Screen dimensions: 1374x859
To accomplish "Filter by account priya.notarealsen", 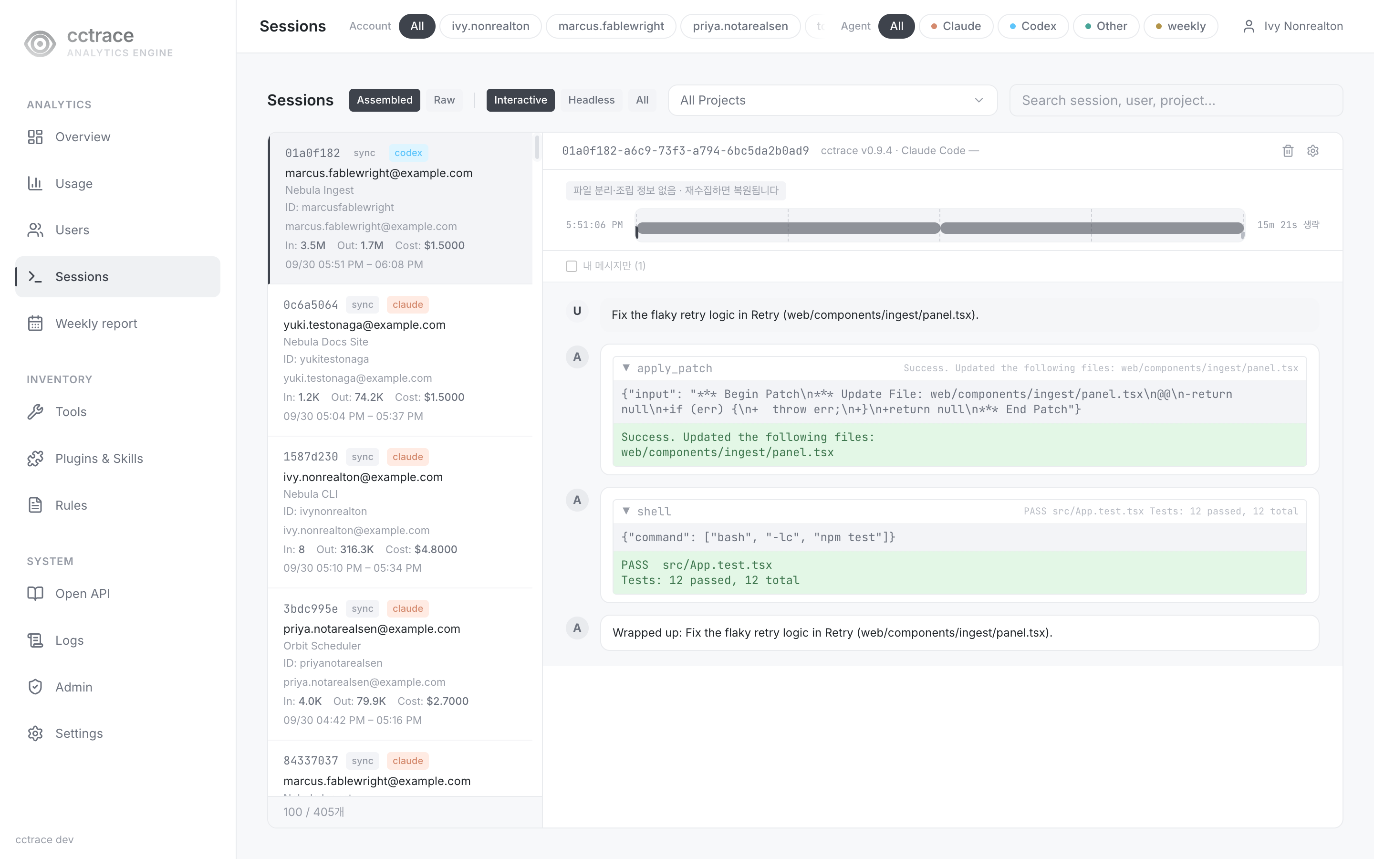I will pos(740,26).
